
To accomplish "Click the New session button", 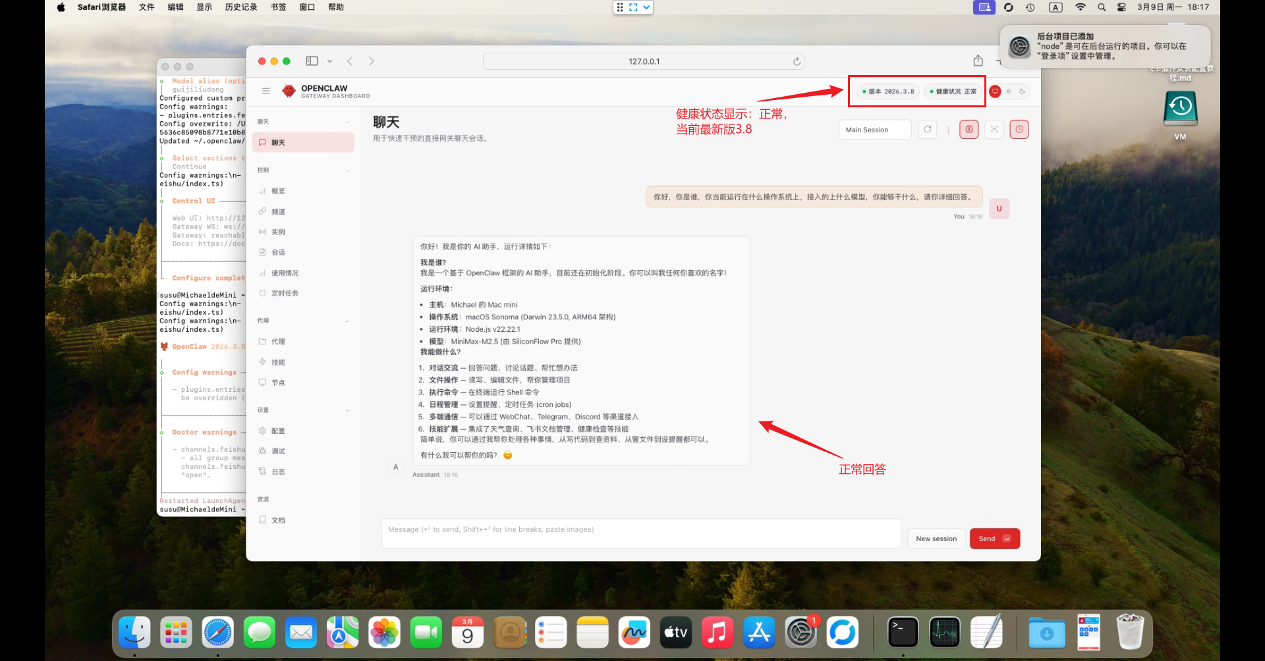I will pos(936,539).
